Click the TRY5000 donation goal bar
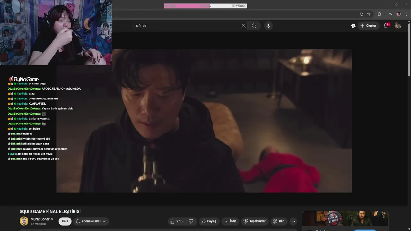The height and width of the screenshot is (231, 411). click(x=205, y=6)
